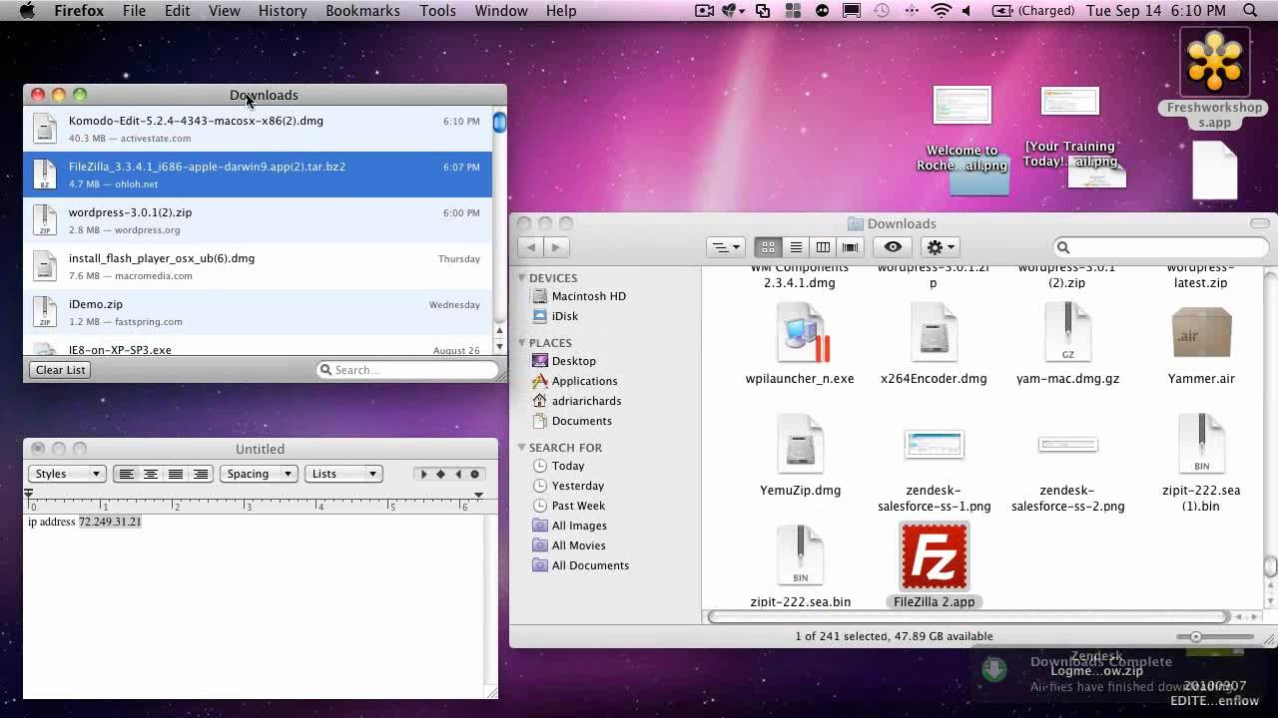Select x264Encoder.dmg file icon
This screenshot has width=1278, height=718.
[x=934, y=333]
